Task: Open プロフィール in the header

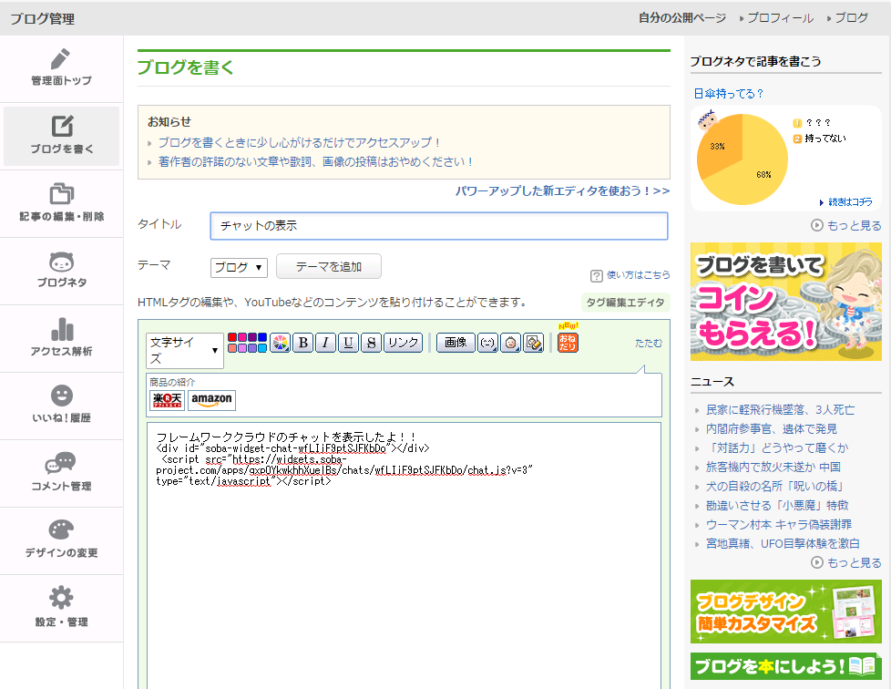Action: click(x=780, y=17)
